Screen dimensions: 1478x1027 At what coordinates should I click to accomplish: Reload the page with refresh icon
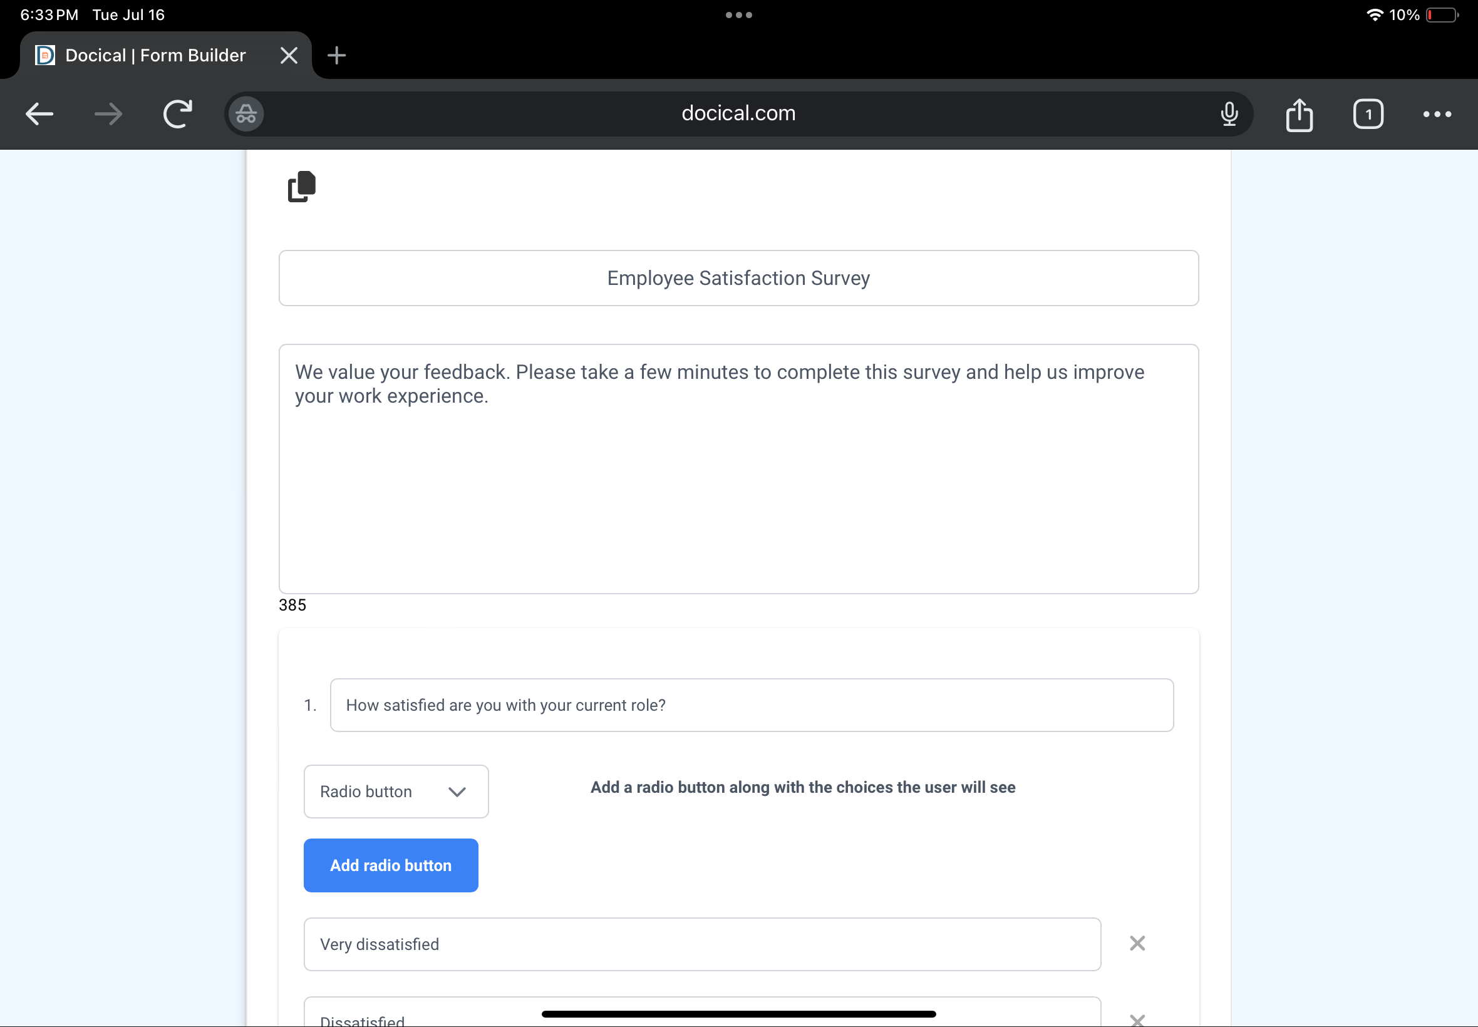pos(178,115)
